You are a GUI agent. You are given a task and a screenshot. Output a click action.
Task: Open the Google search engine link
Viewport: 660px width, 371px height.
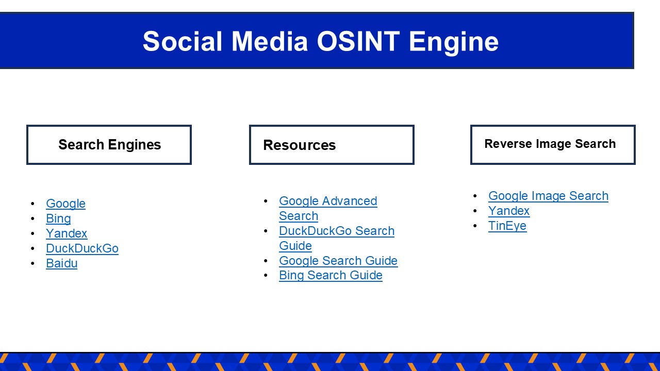(65, 204)
